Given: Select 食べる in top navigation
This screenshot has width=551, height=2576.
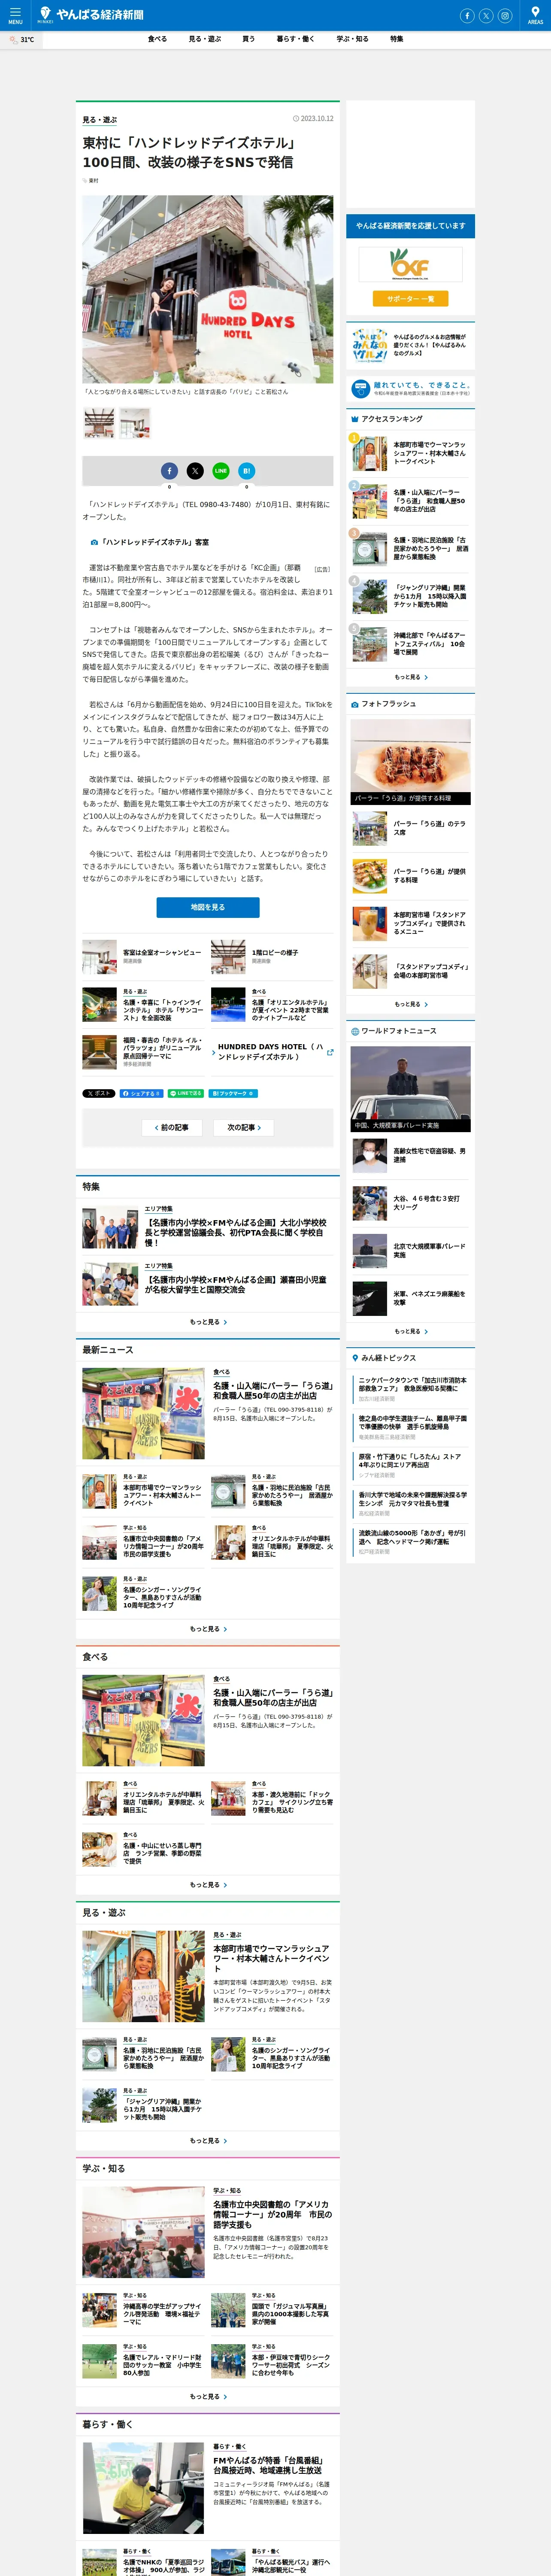Looking at the screenshot, I should coord(157,39).
